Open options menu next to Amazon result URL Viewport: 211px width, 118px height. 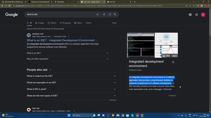(68, 36)
